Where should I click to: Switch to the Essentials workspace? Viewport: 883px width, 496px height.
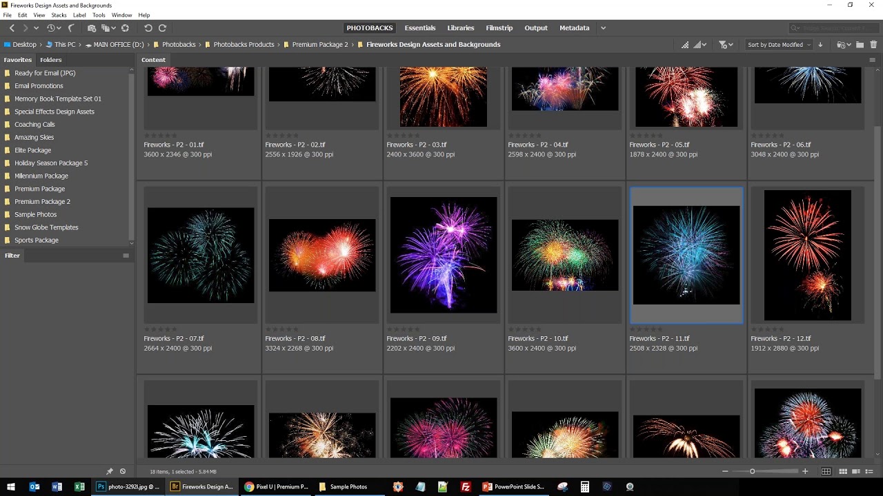click(x=420, y=28)
